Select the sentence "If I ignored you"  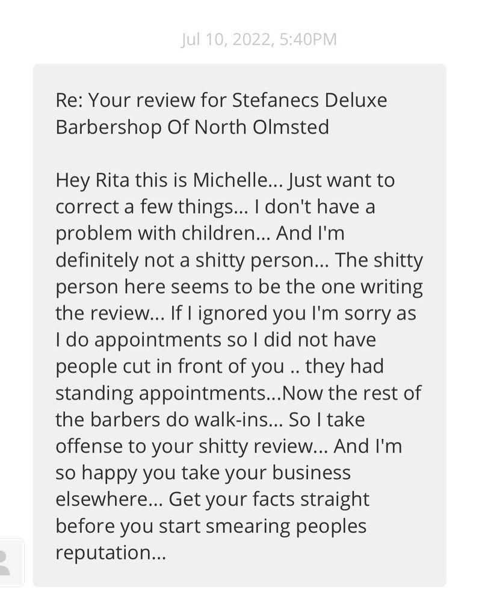[x=219, y=313]
